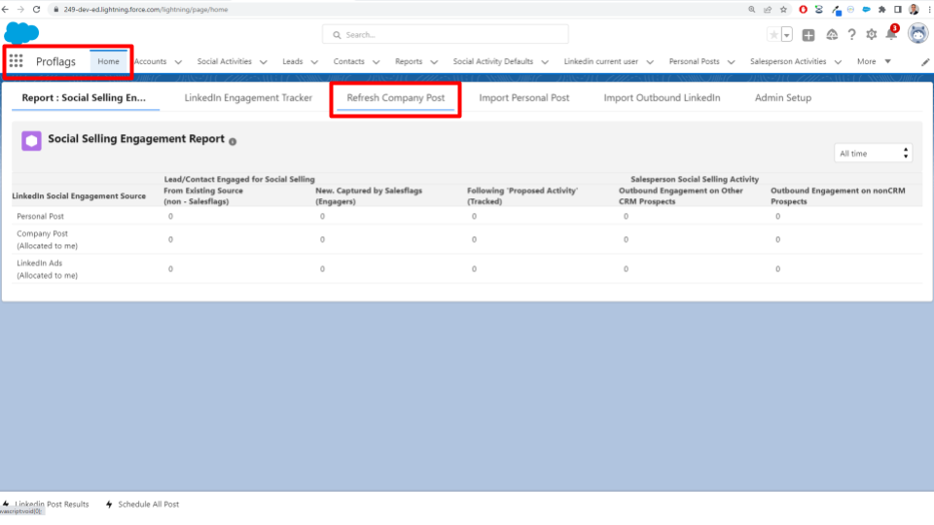The height and width of the screenshot is (525, 934).
Task: Expand the Contacts menu chevron
Action: click(376, 62)
